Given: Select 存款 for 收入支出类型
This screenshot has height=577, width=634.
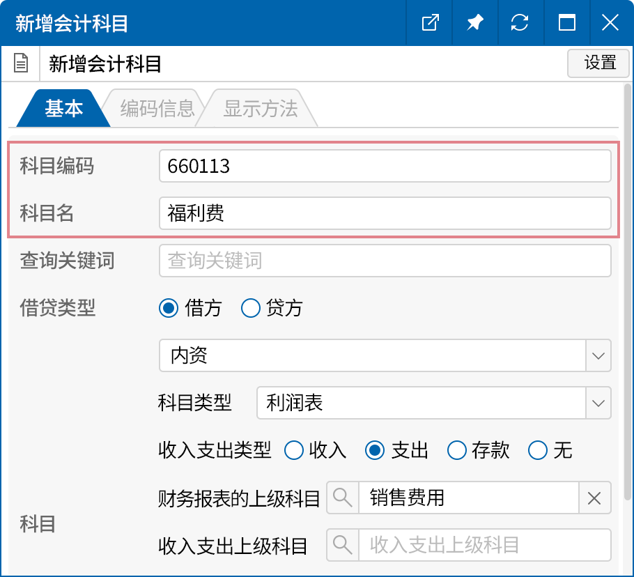Looking at the screenshot, I should pos(457,451).
